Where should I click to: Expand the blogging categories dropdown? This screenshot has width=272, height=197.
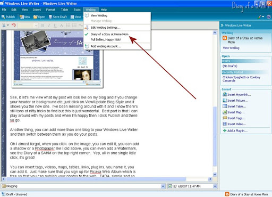(163, 186)
